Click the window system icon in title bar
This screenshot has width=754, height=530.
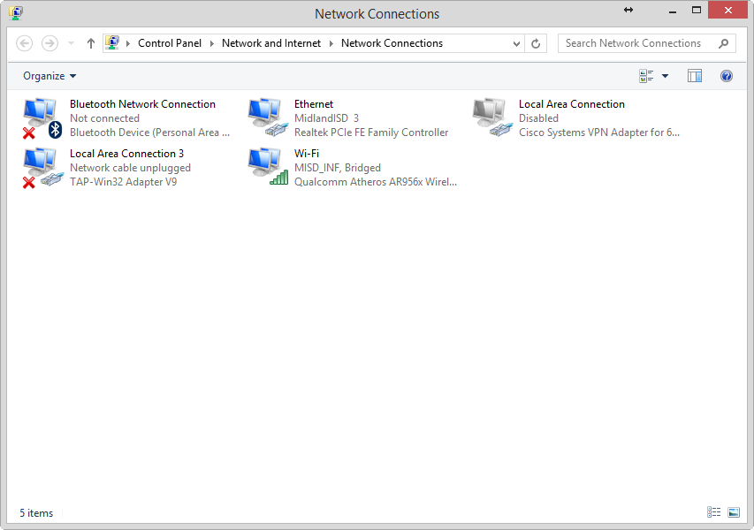click(16, 13)
